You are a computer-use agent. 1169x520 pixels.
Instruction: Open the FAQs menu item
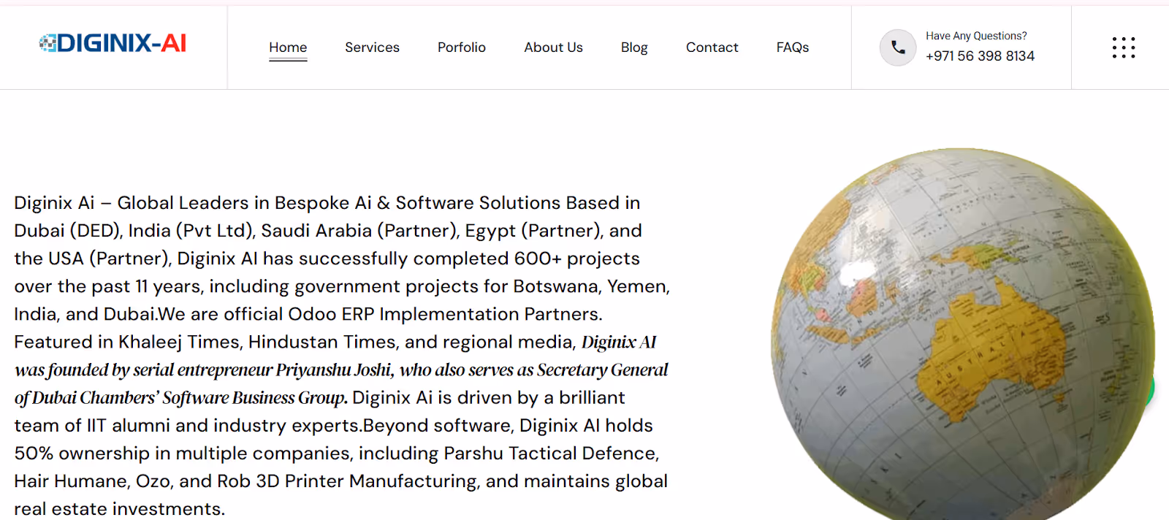coord(793,47)
